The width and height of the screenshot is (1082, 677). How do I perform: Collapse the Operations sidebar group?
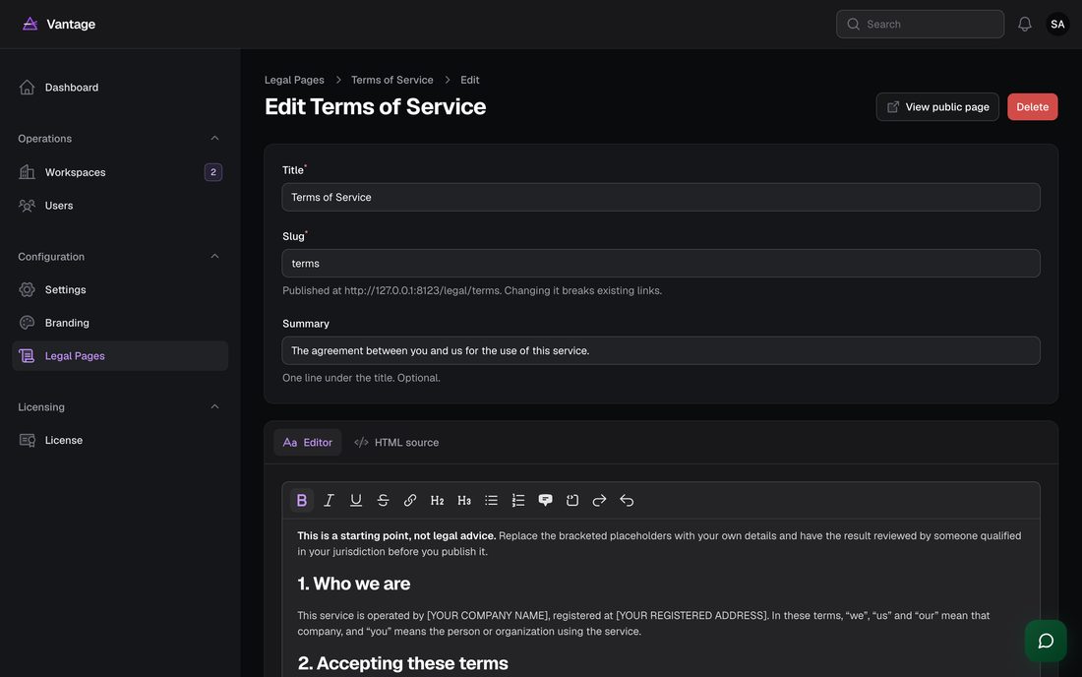[214, 138]
